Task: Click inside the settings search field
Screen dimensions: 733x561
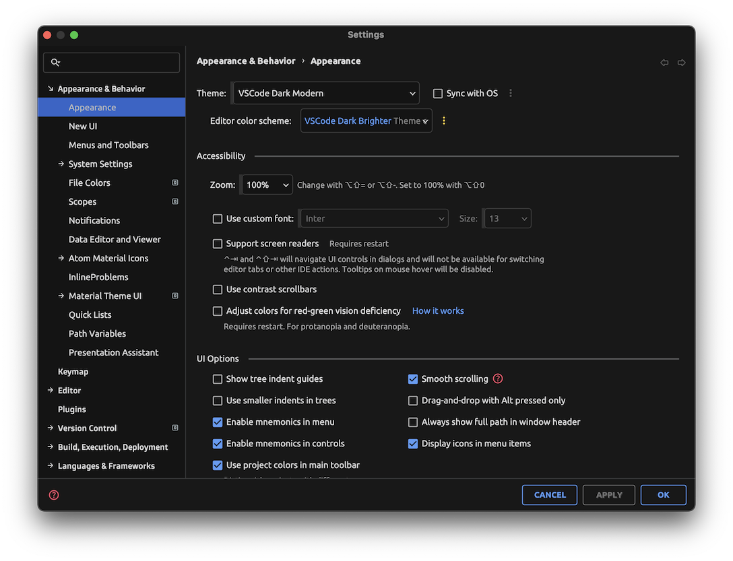Action: (x=111, y=62)
